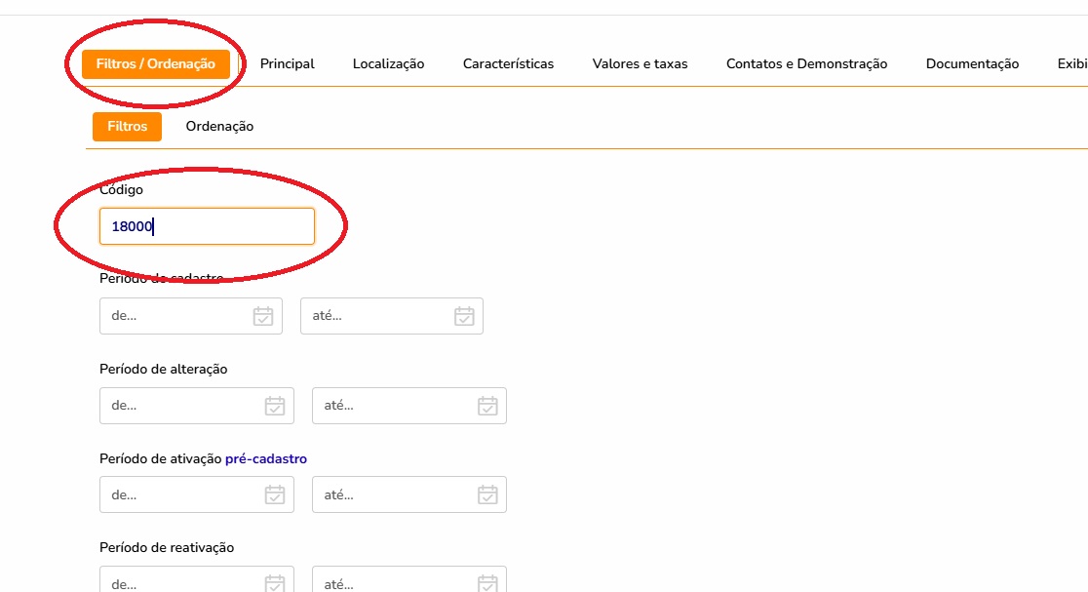Click calendar icon in Período de ativação 'de' field
This screenshot has width=1088, height=592.
pos(275,494)
